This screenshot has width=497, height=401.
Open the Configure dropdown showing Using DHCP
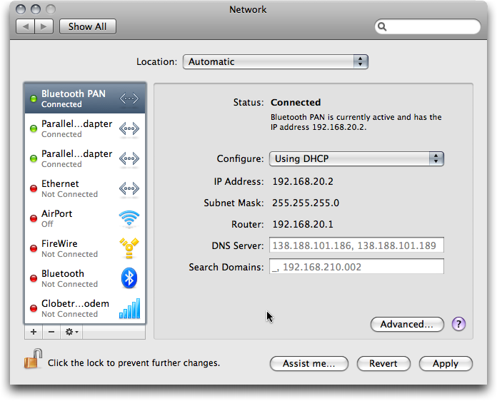click(356, 158)
